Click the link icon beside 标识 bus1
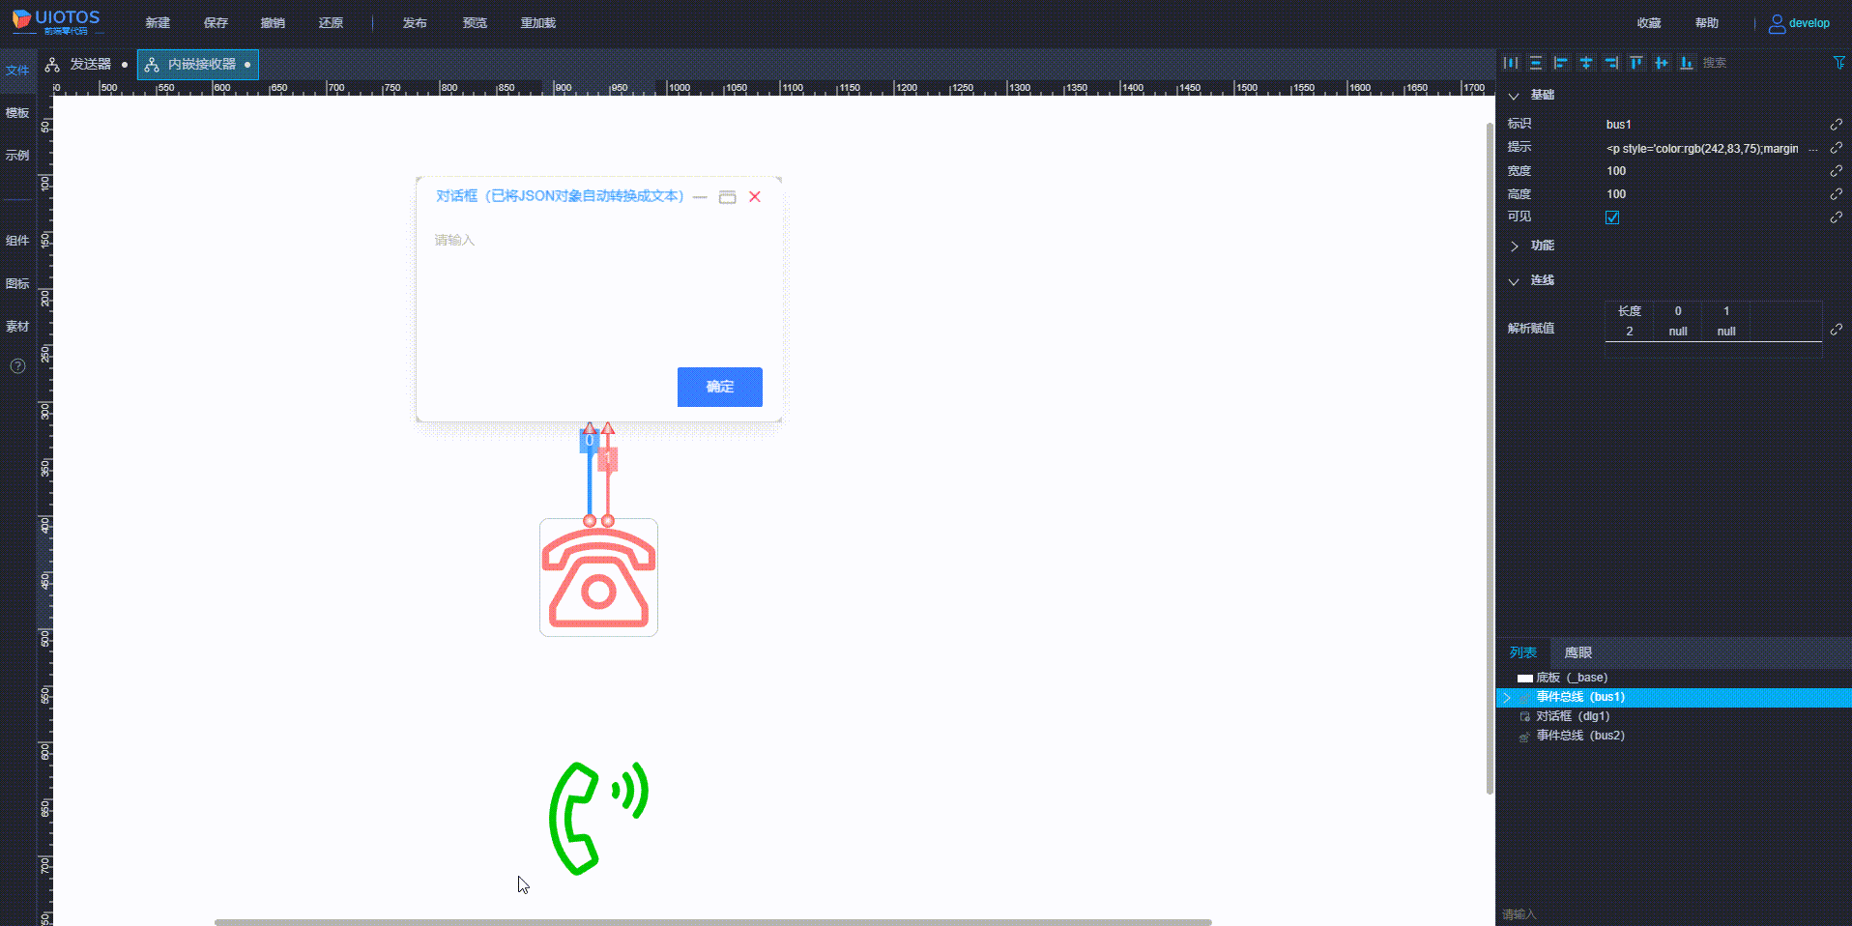The image size is (1852, 926). point(1836,125)
